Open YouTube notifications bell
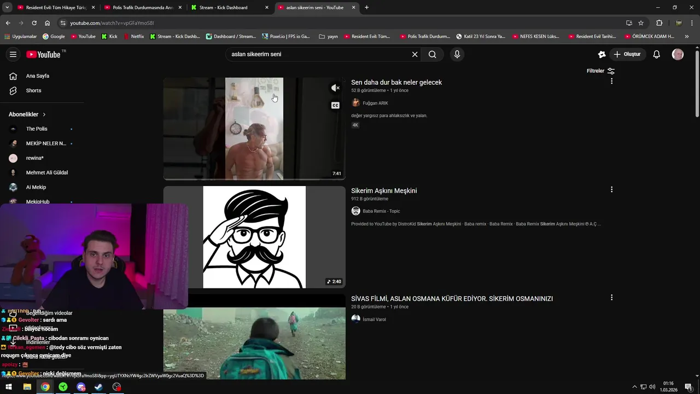The width and height of the screenshot is (700, 394). pyautogui.click(x=657, y=54)
